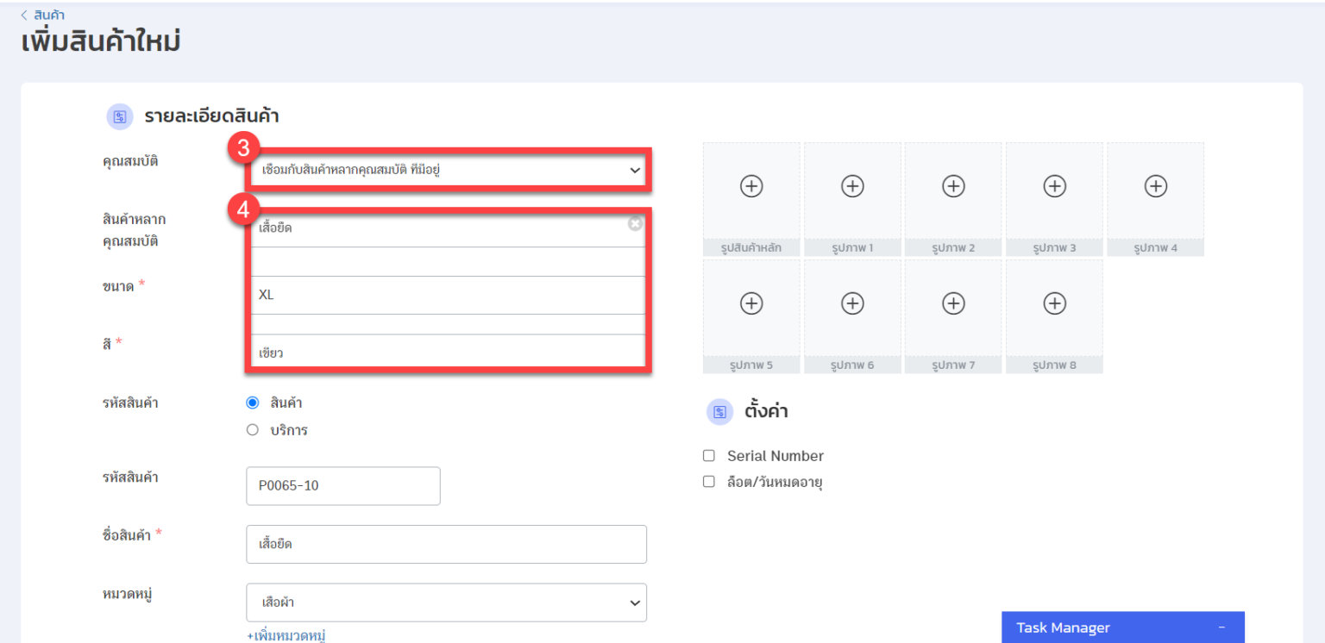
Task: Click the รายละเอียดสินค้า section title
Action: (x=211, y=116)
